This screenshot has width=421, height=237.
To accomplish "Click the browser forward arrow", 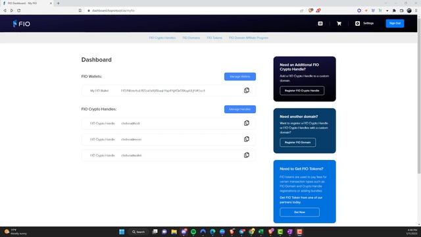I will click(x=12, y=11).
